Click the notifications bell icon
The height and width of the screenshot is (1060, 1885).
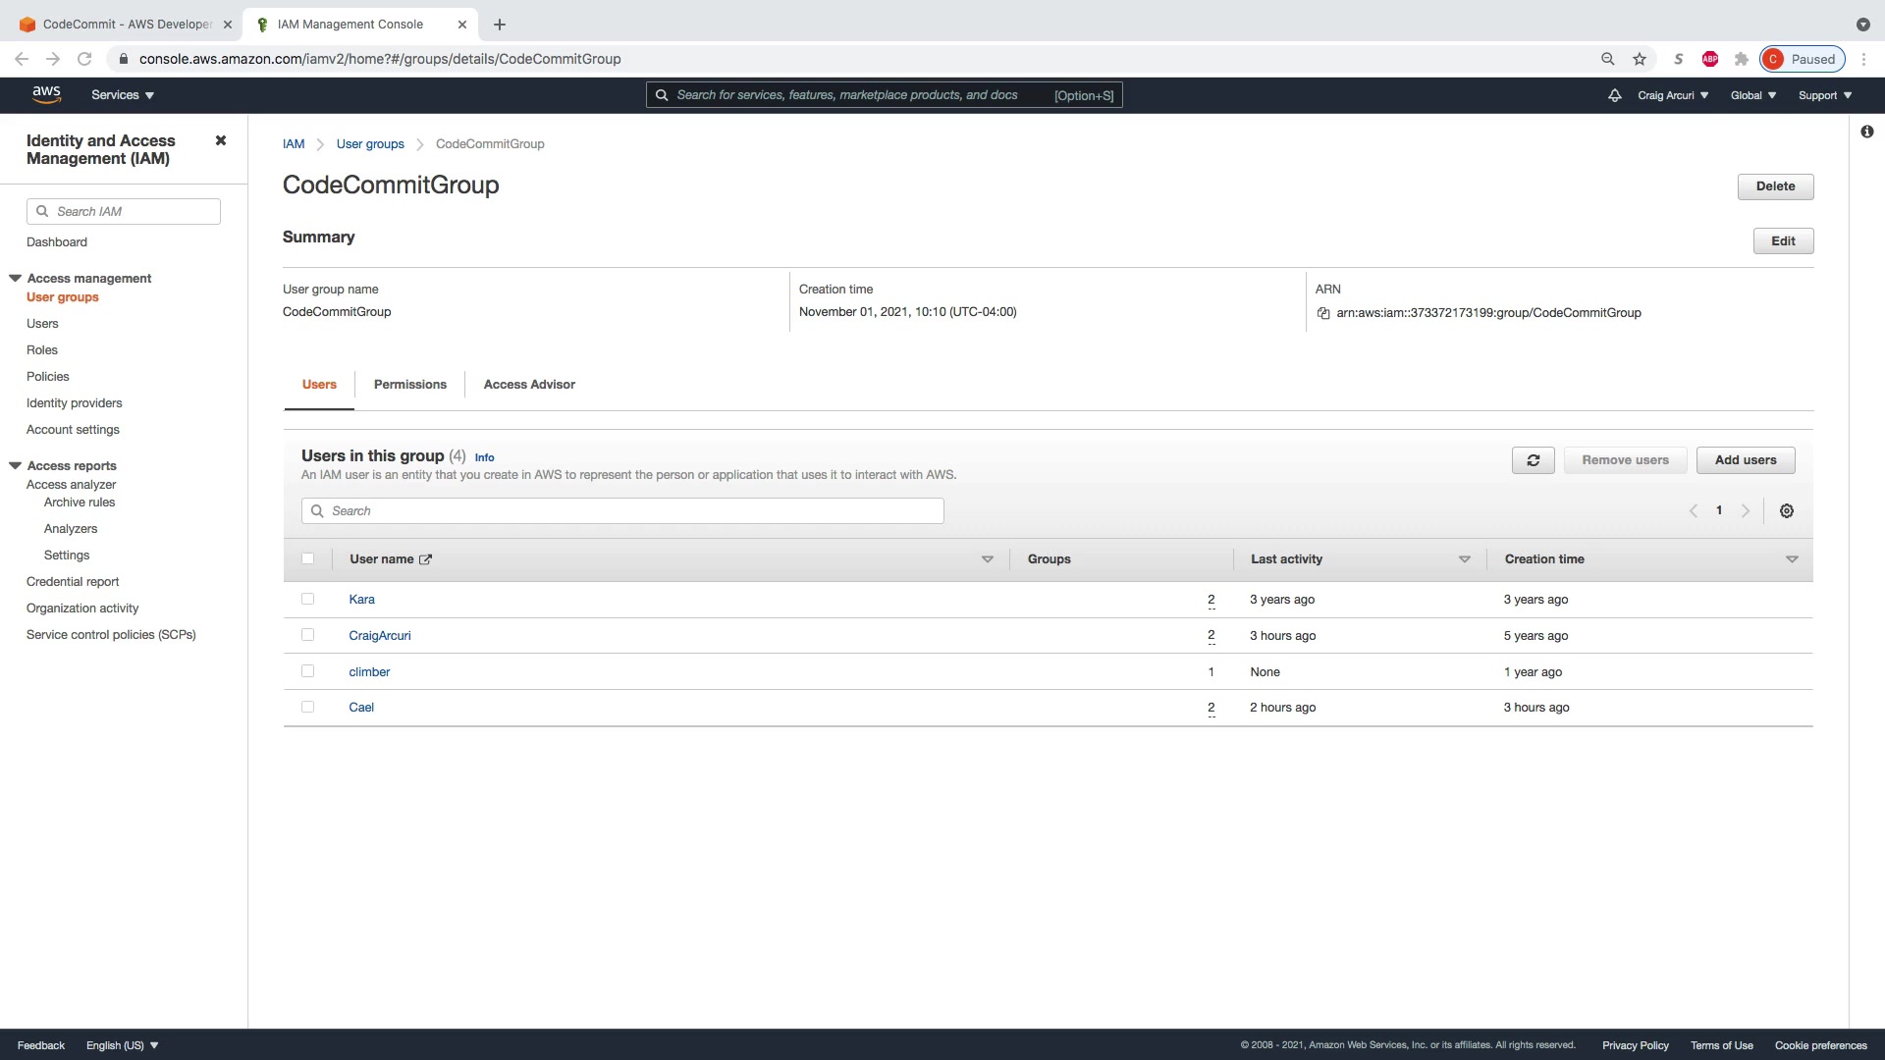click(1614, 95)
